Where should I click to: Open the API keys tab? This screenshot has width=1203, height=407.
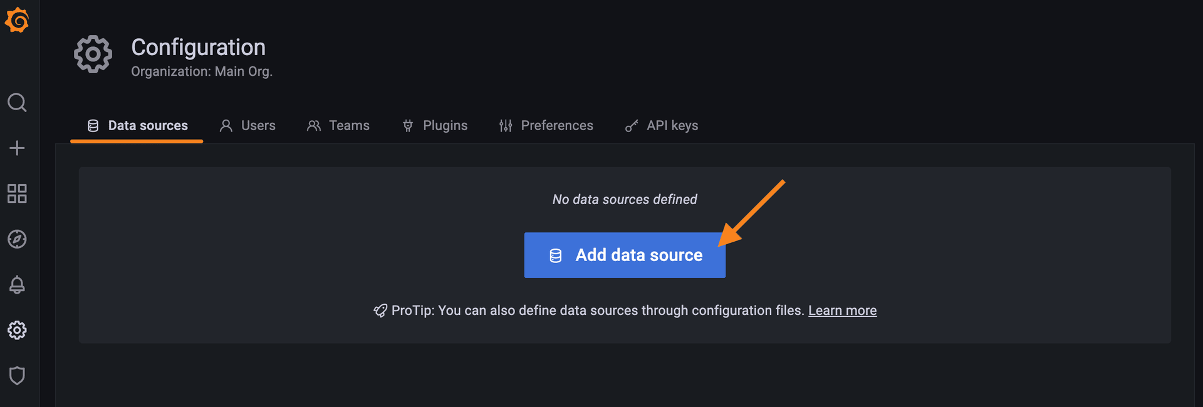pos(662,126)
